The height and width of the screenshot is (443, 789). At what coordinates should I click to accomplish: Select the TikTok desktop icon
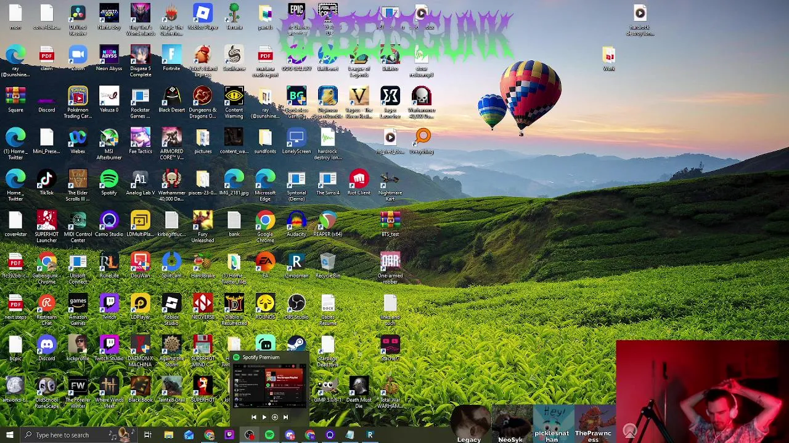(46, 183)
